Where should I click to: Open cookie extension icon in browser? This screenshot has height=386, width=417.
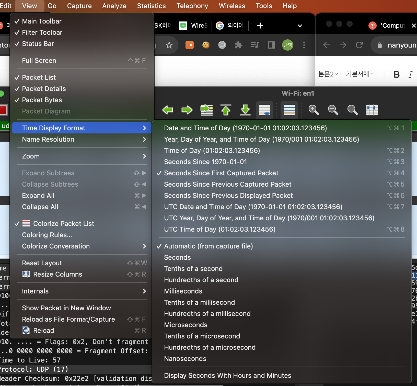tap(206, 45)
